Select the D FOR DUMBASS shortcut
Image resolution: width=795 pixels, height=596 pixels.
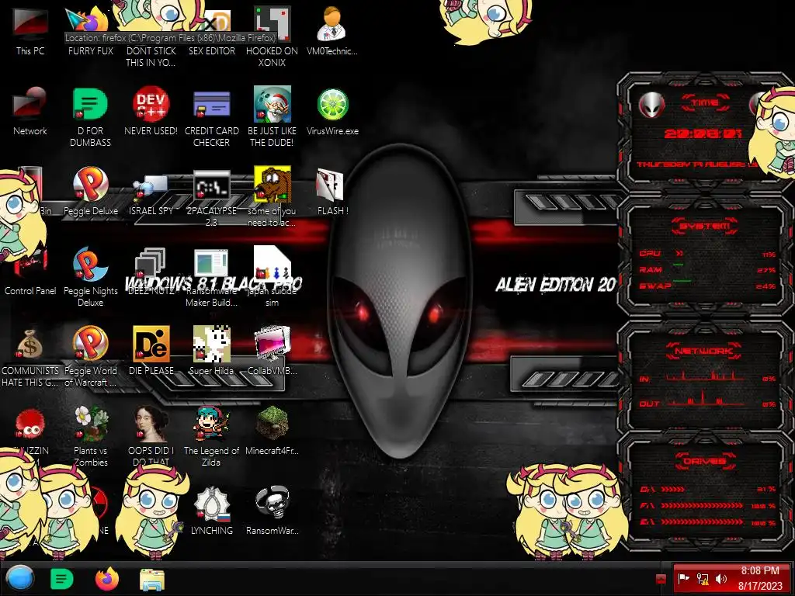tap(90, 116)
